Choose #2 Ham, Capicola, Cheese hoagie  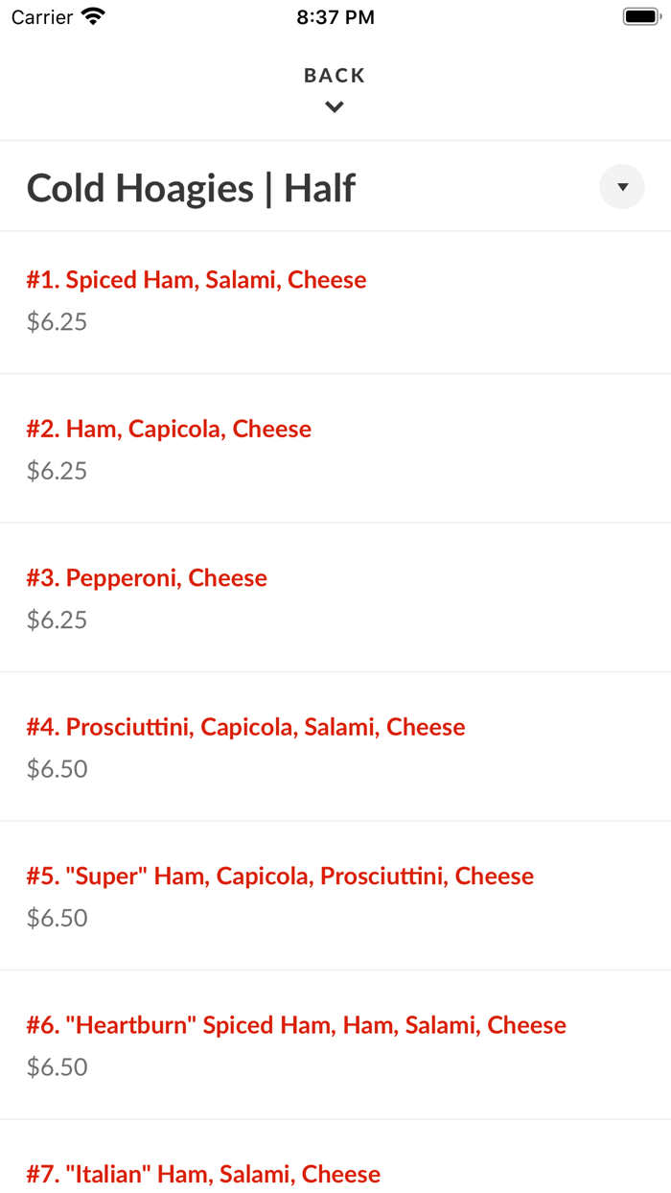169,429
